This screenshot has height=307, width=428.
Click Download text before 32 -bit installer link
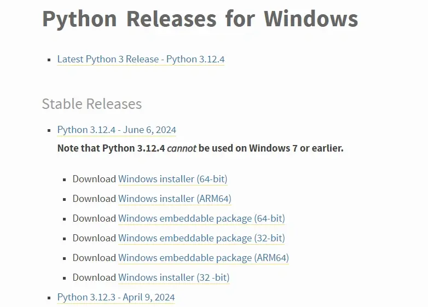pos(94,277)
